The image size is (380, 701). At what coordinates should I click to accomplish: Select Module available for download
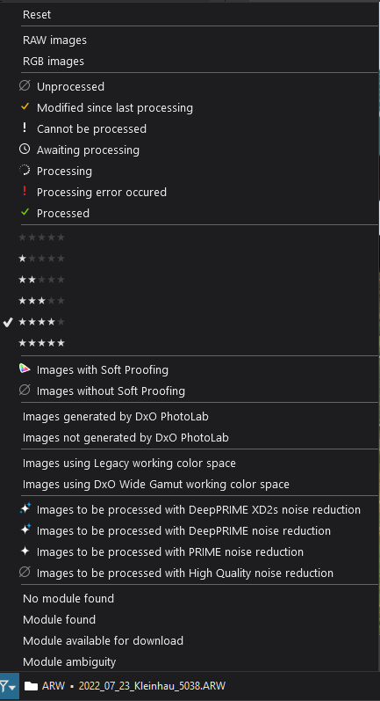click(103, 640)
